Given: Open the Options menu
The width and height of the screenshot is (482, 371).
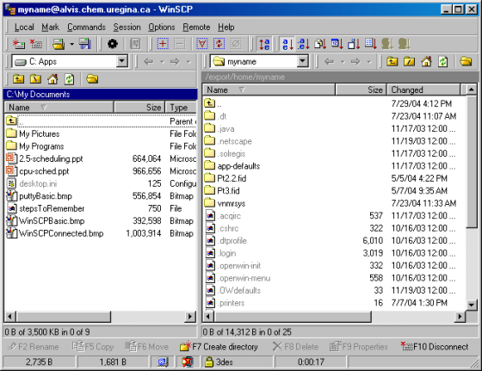Looking at the screenshot, I should (x=162, y=27).
